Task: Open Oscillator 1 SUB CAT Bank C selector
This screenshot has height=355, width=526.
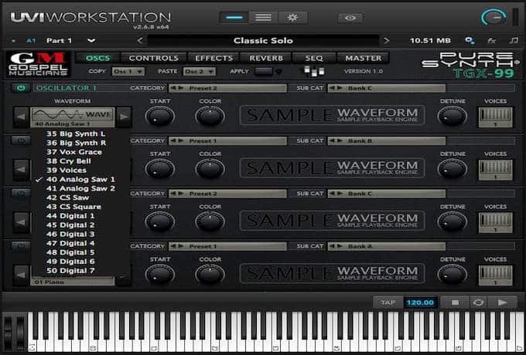Action: tap(387, 88)
